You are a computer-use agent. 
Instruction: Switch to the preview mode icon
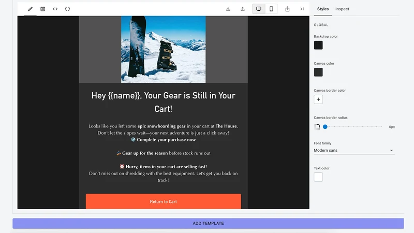pyautogui.click(x=43, y=9)
